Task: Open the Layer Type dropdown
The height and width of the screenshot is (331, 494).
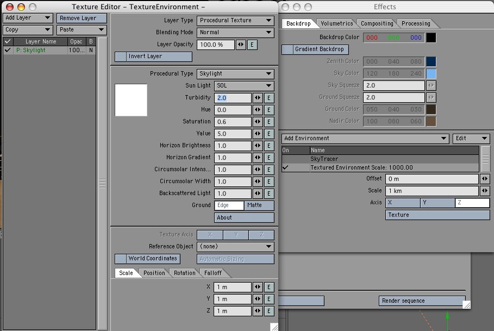Action: [x=235, y=21]
